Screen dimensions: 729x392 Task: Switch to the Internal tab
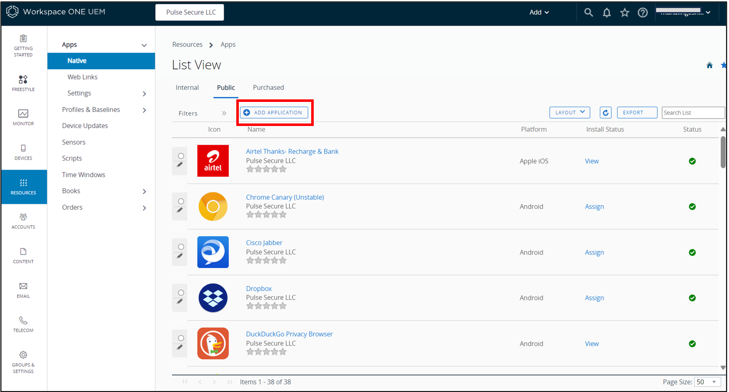point(187,87)
